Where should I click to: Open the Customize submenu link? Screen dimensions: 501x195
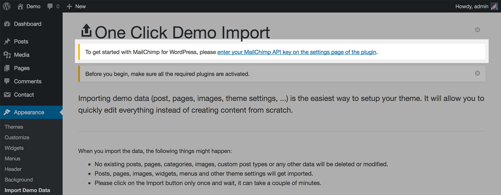point(17,137)
